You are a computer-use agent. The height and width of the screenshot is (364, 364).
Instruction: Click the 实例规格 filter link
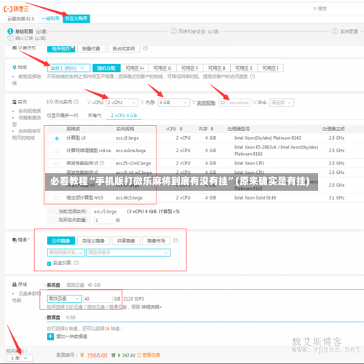[206, 103]
